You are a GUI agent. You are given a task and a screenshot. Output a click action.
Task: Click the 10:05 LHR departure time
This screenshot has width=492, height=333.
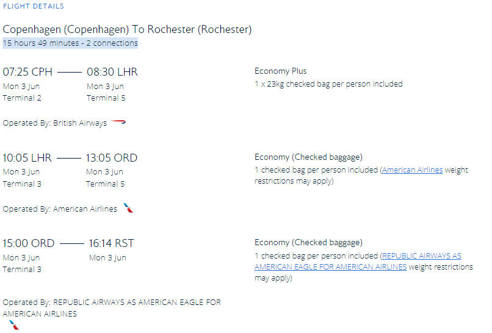tap(27, 158)
